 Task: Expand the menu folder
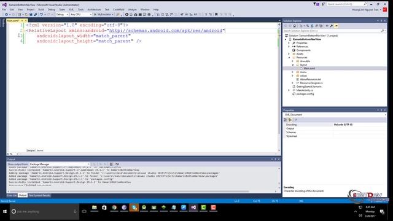point(293,72)
